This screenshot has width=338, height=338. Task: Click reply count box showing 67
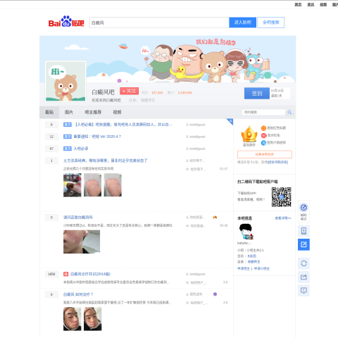point(51,149)
